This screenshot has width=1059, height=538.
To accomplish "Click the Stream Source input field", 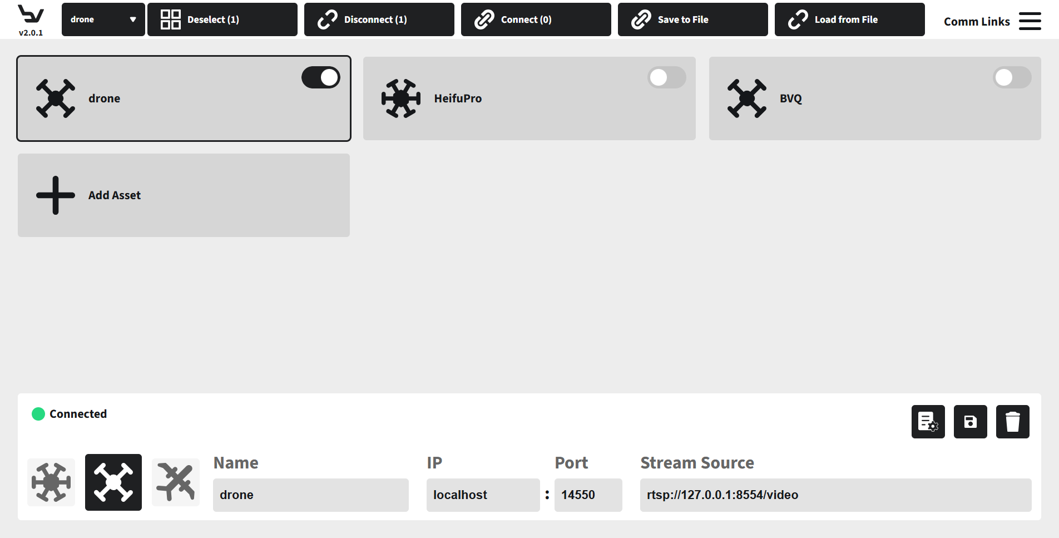I will (834, 495).
